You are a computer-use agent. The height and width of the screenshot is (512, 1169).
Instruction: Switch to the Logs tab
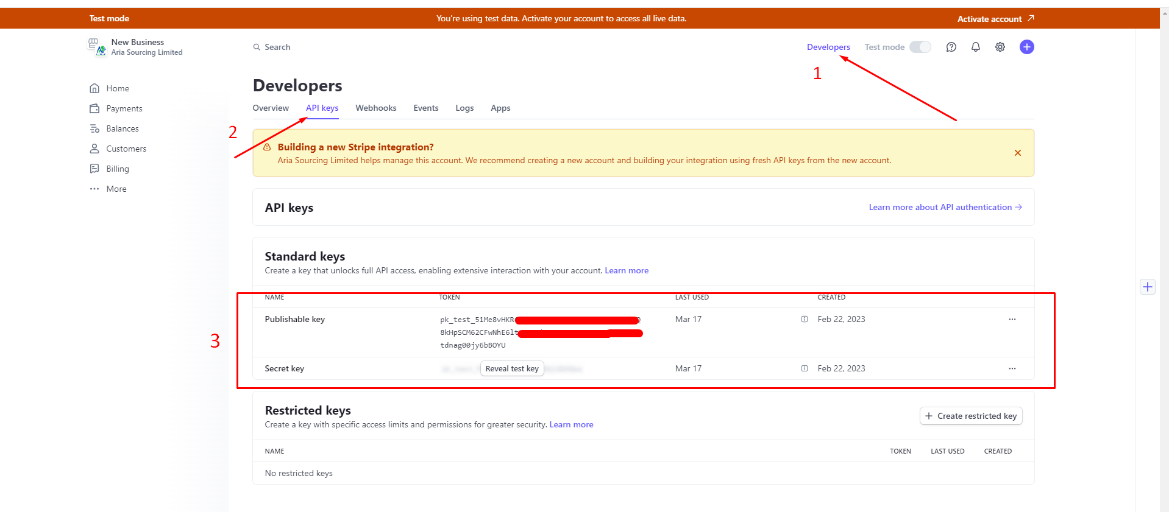point(464,108)
